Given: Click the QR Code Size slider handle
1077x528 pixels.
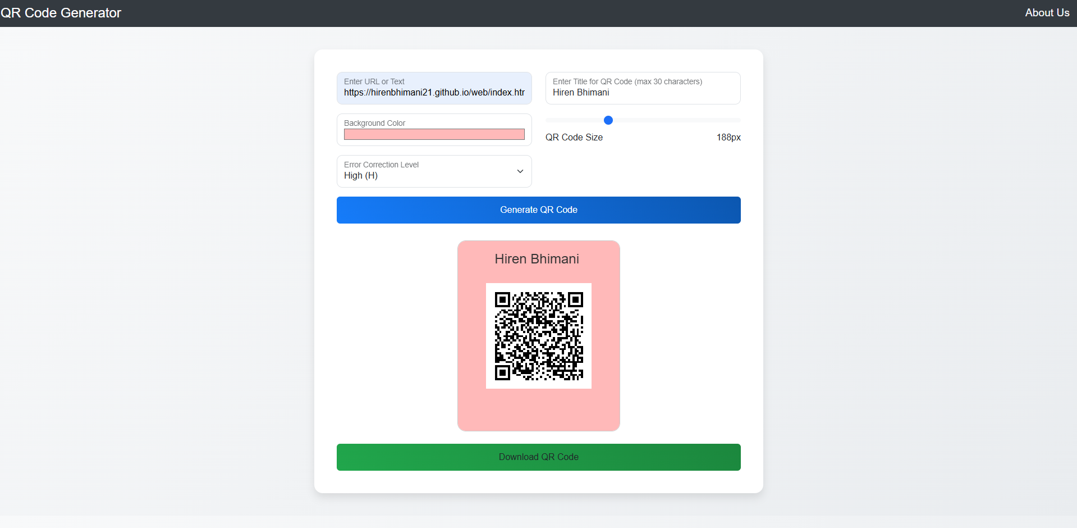Looking at the screenshot, I should (608, 120).
